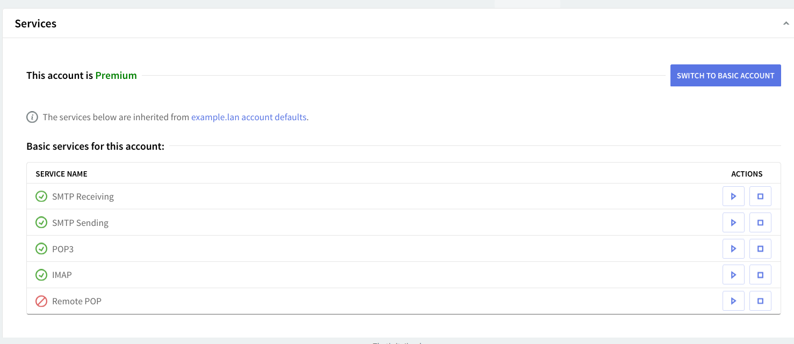The width and height of the screenshot is (794, 344).
Task: Start the POP3 service
Action: tap(733, 249)
